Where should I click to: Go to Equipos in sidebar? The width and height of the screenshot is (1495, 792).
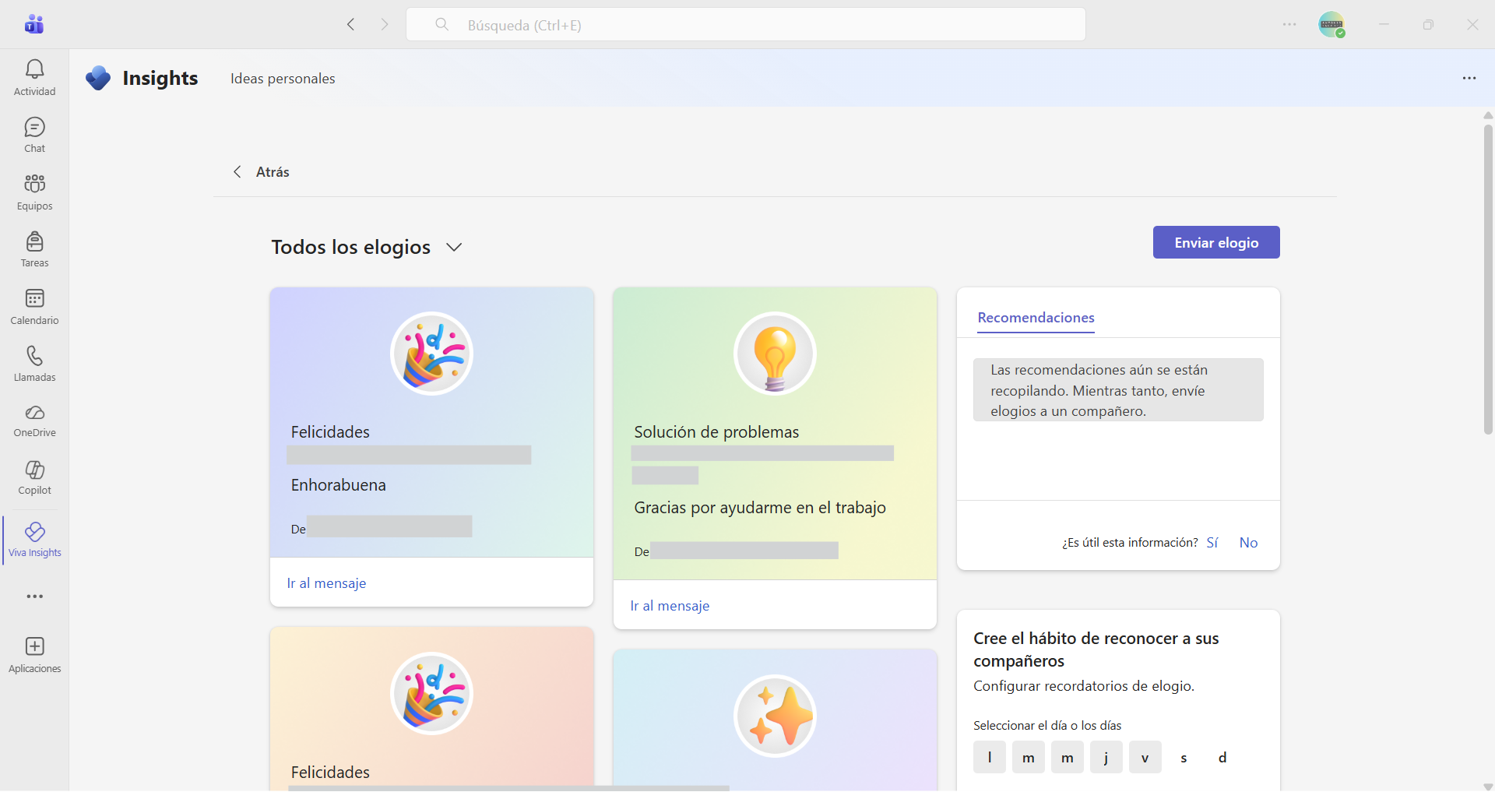(x=34, y=192)
